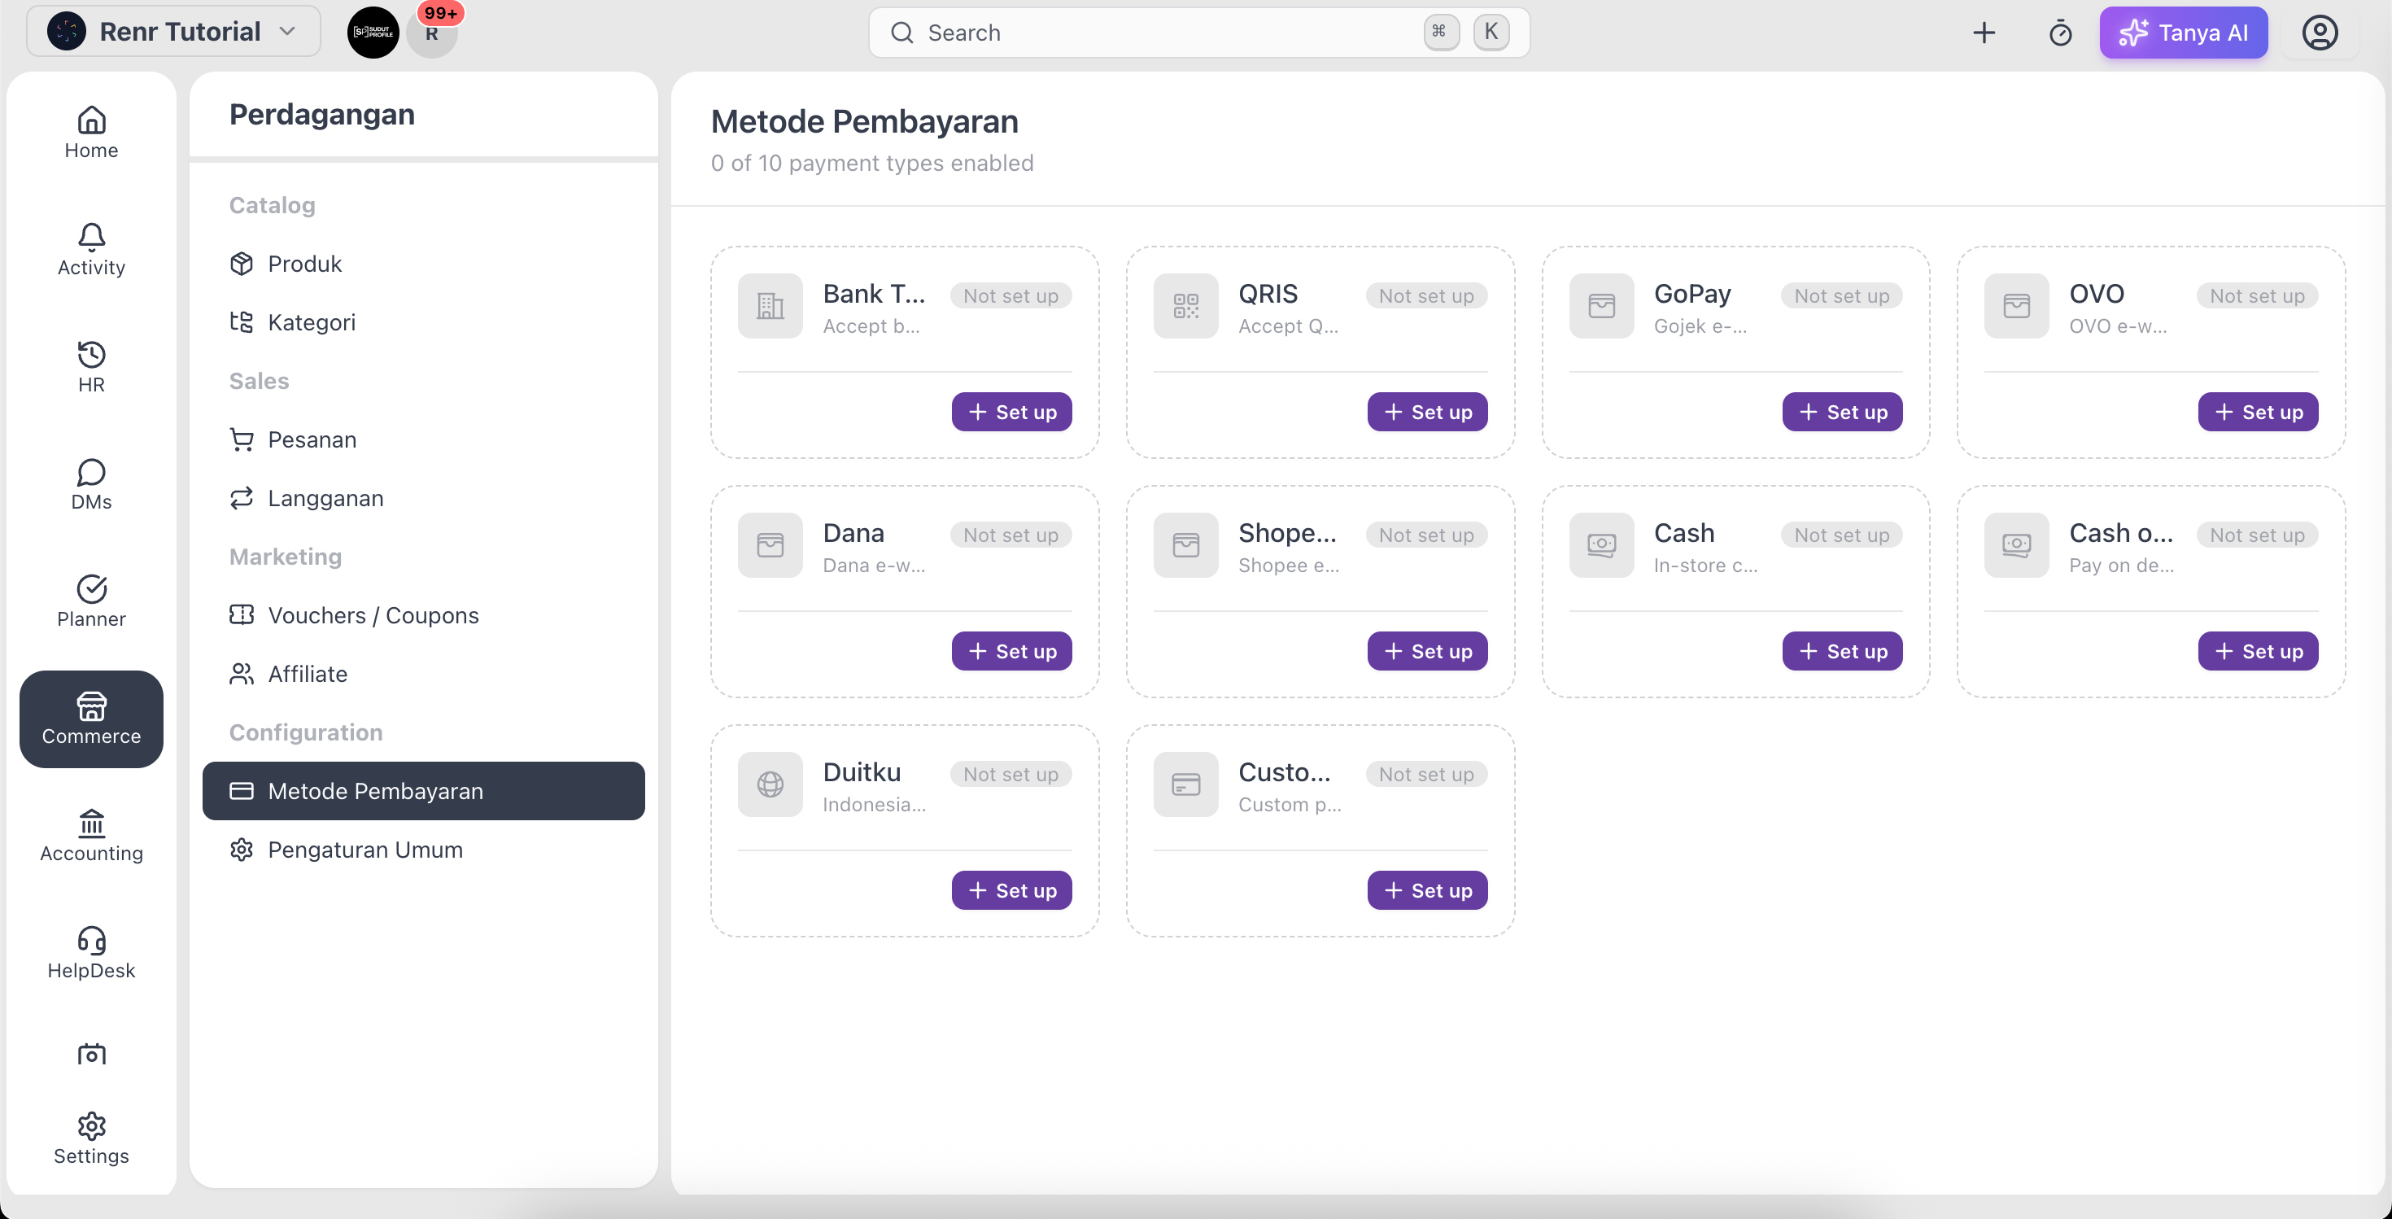
Task: Set up ShopeePay payment method
Action: click(x=1426, y=651)
